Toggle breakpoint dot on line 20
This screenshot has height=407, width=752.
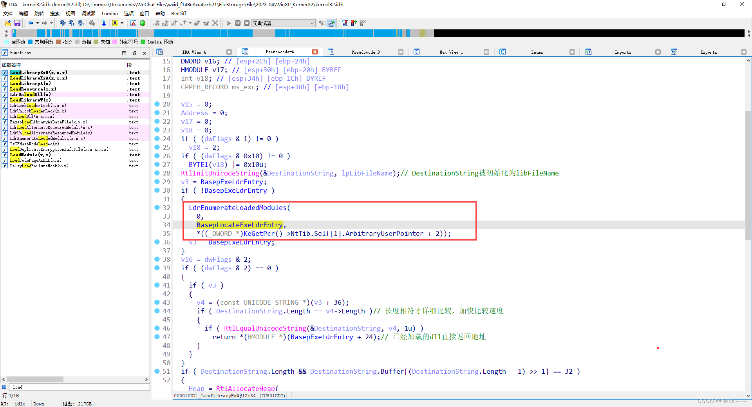click(x=157, y=104)
